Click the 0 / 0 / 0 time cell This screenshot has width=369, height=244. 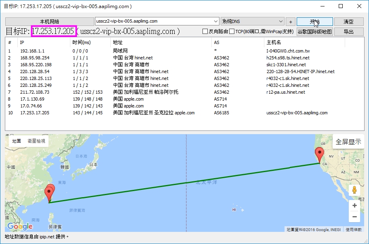click(80, 51)
